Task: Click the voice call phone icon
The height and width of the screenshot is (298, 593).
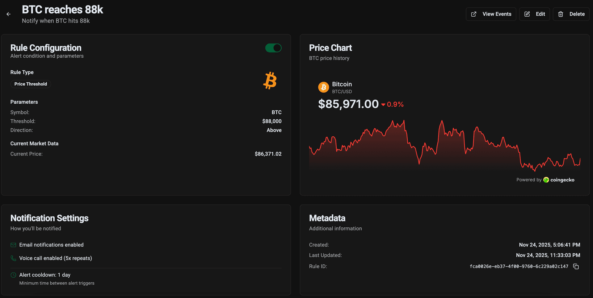Action: (13, 258)
